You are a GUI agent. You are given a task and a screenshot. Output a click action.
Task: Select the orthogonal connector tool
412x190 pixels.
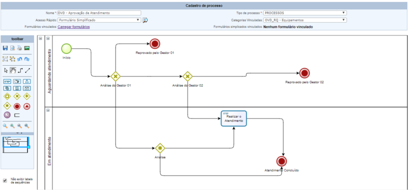pyautogui.click(x=20, y=70)
